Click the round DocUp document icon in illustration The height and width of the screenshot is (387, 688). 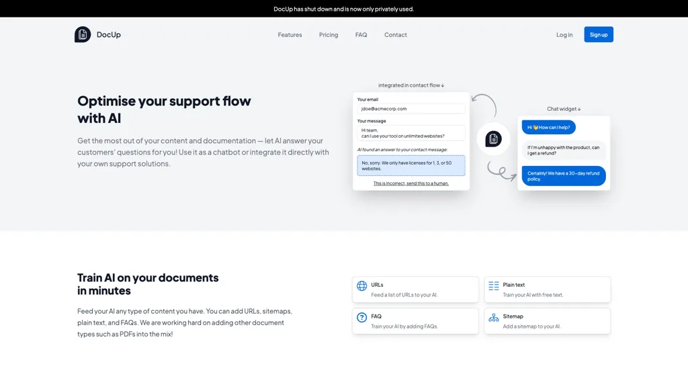[493, 139]
